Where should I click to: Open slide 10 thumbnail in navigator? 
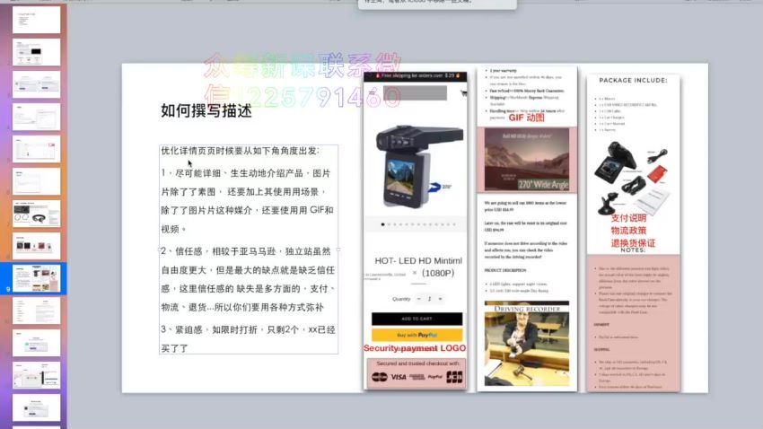(x=37, y=311)
